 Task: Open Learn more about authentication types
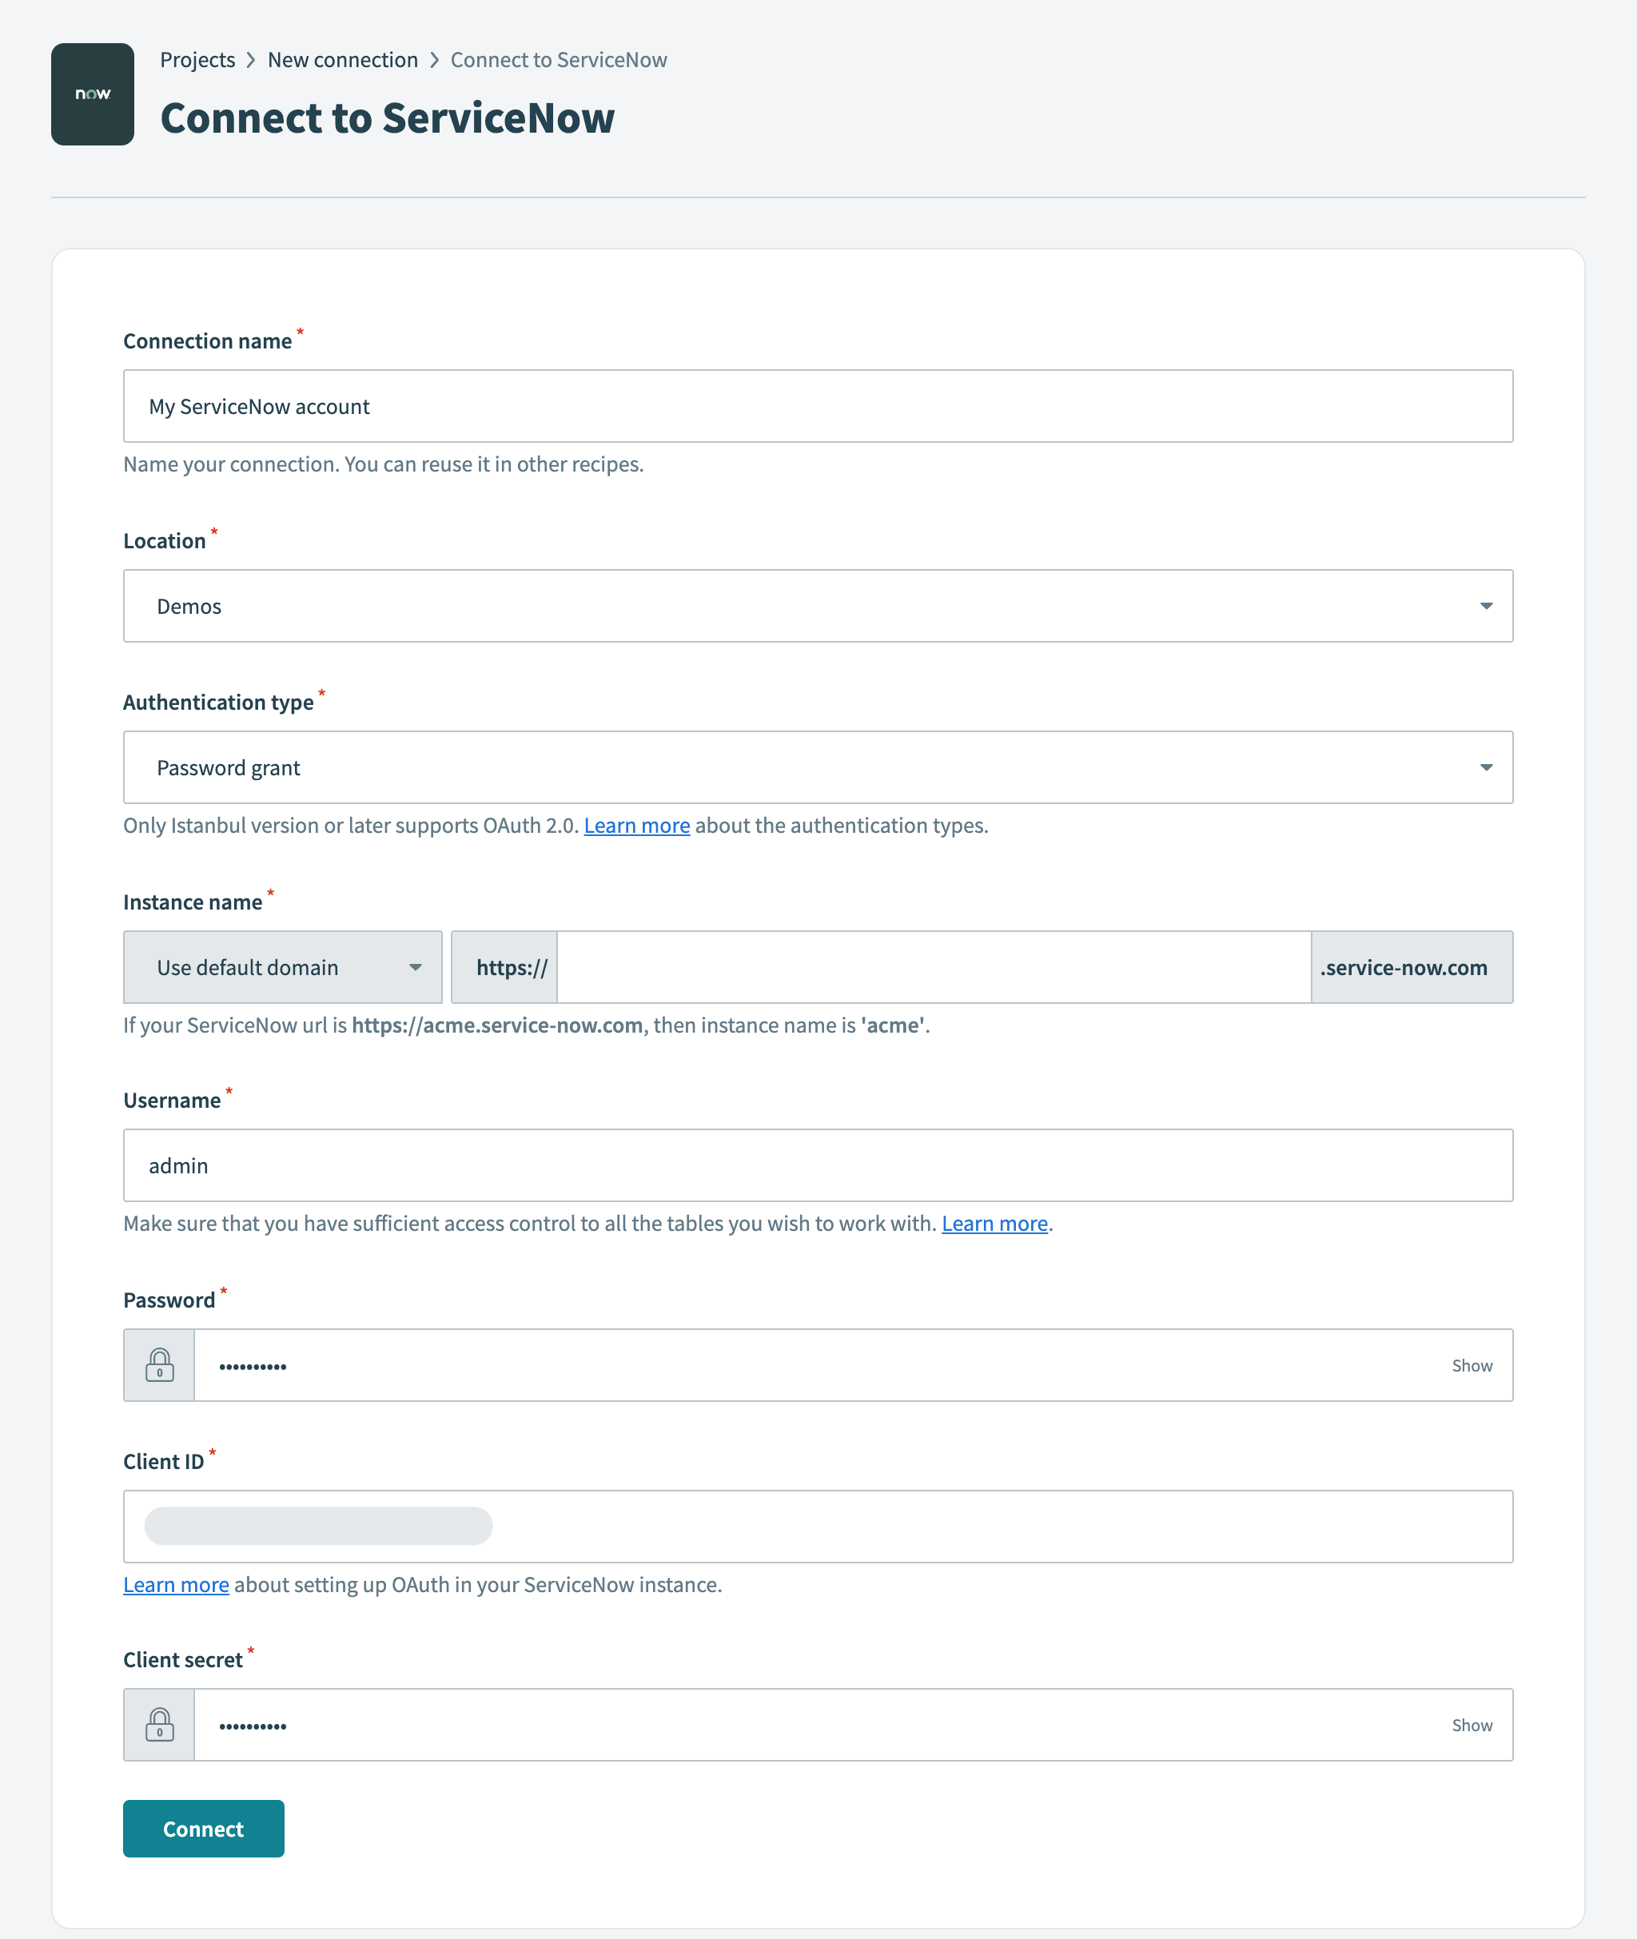tap(636, 825)
